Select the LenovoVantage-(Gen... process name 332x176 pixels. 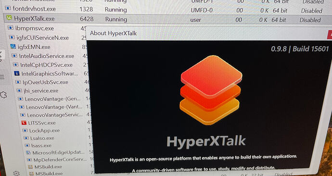tap(53, 99)
